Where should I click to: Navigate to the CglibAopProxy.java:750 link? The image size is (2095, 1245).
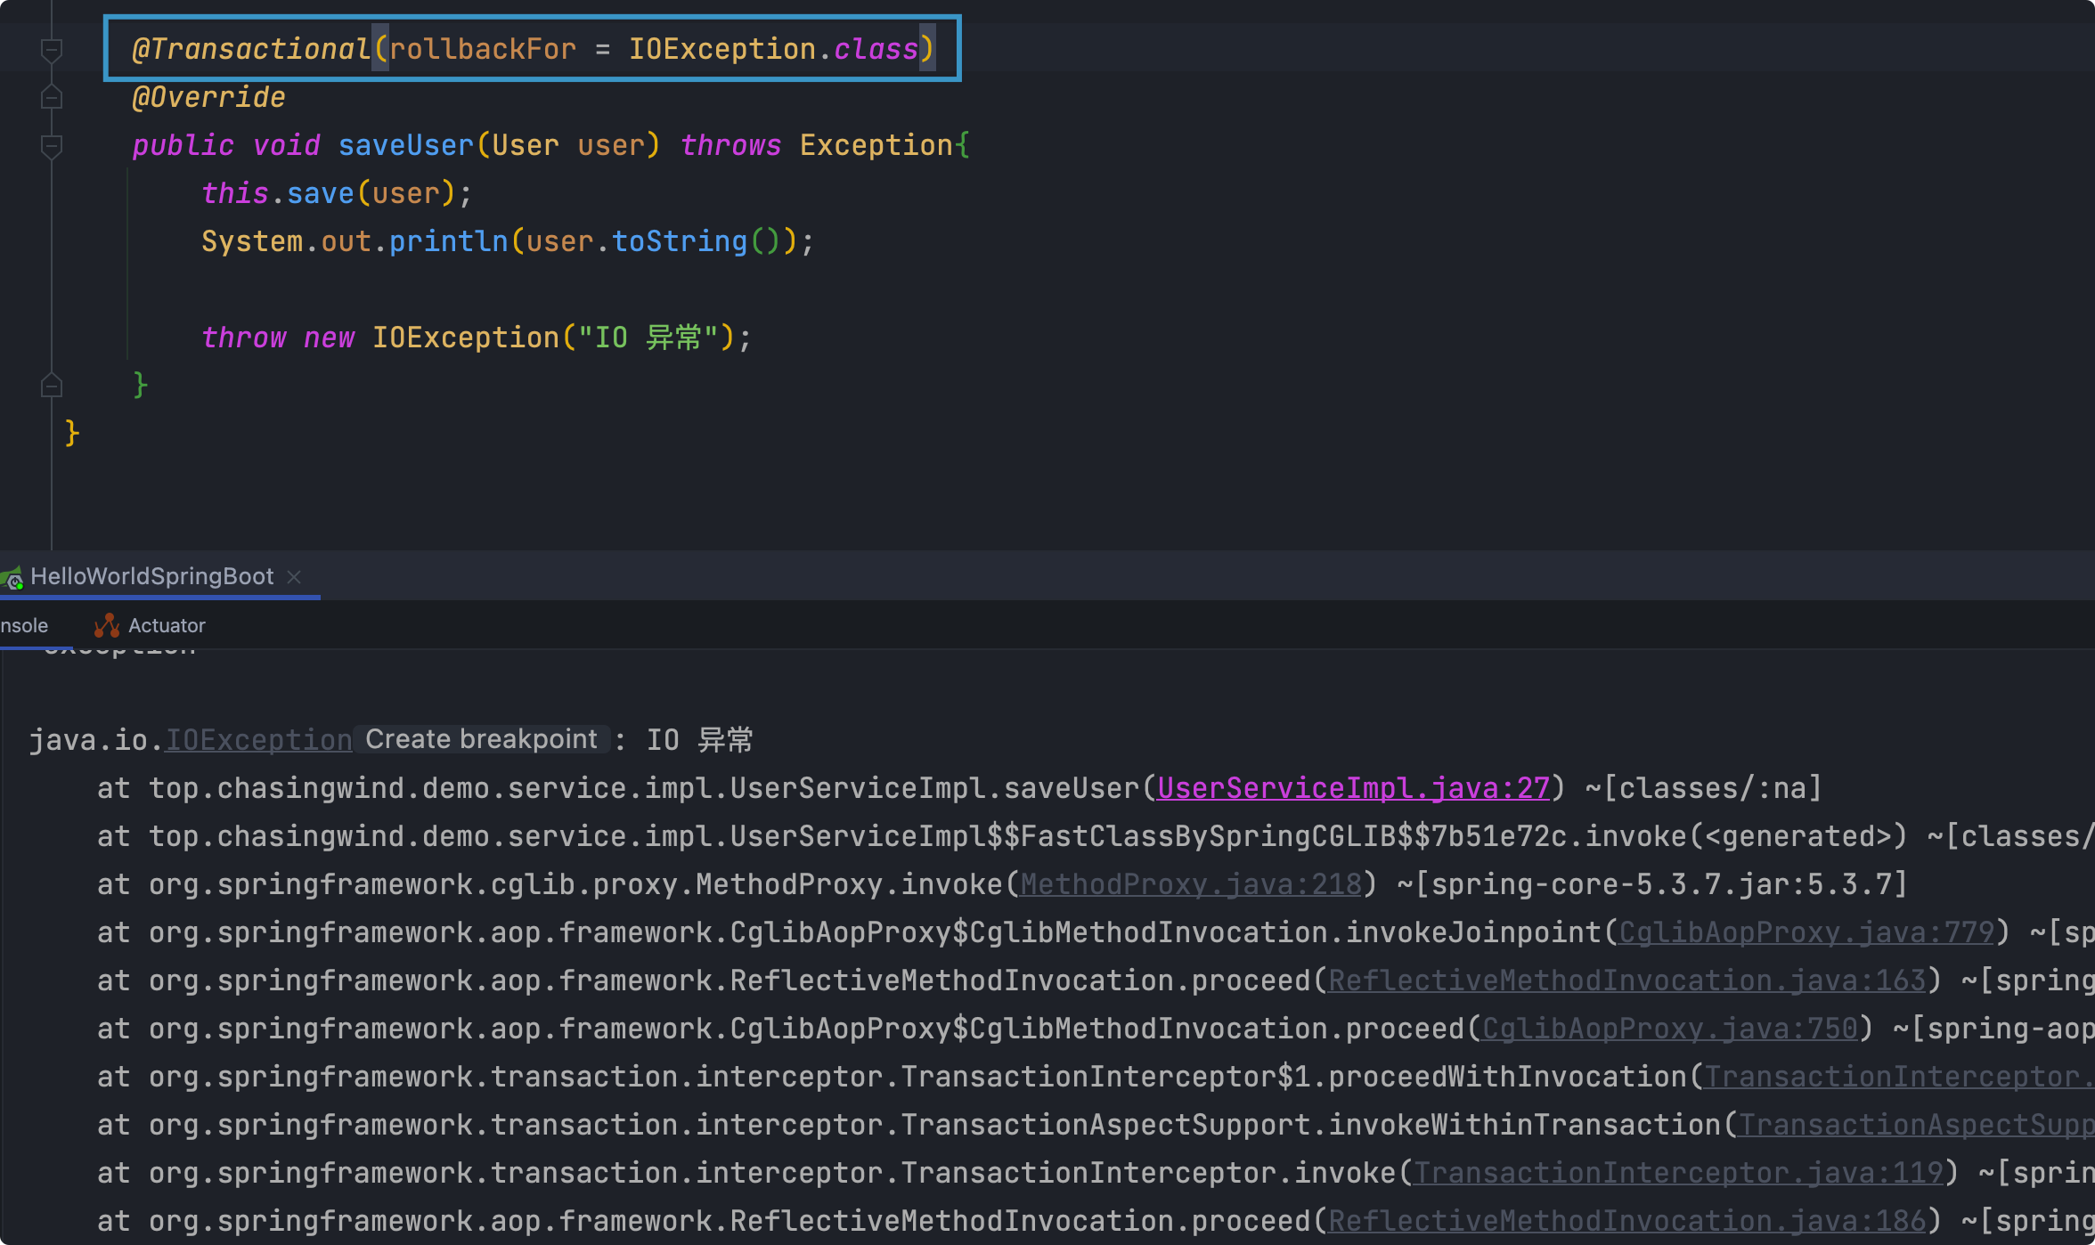1669,1029
